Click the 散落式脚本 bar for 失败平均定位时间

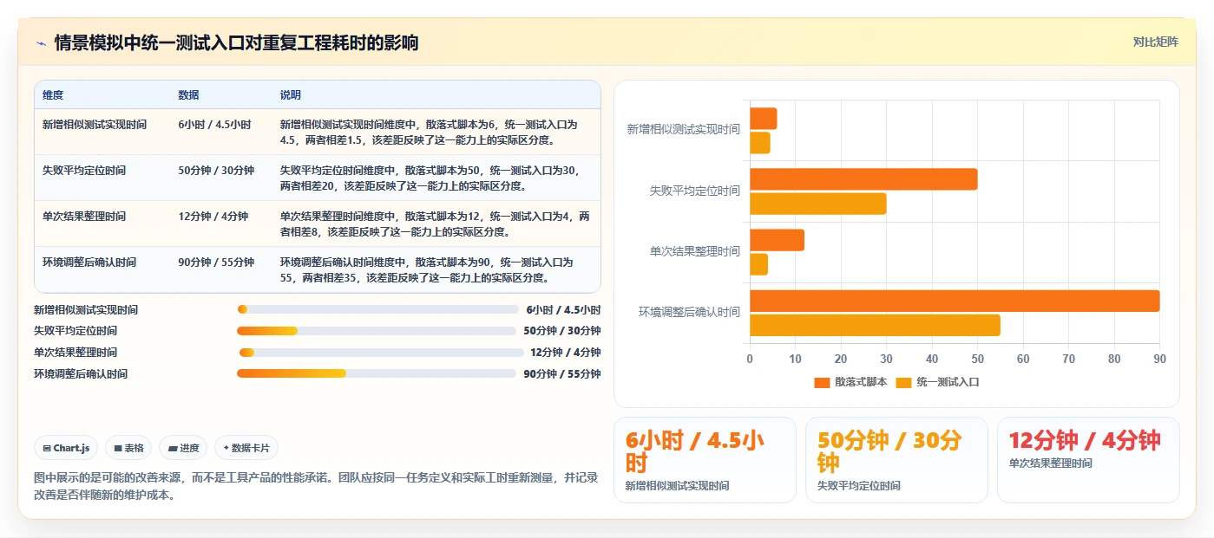[863, 179]
